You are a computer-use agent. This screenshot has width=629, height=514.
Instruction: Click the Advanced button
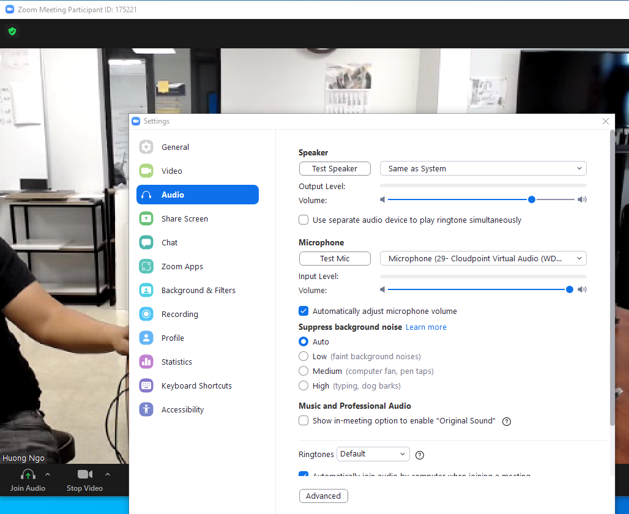pyautogui.click(x=323, y=496)
